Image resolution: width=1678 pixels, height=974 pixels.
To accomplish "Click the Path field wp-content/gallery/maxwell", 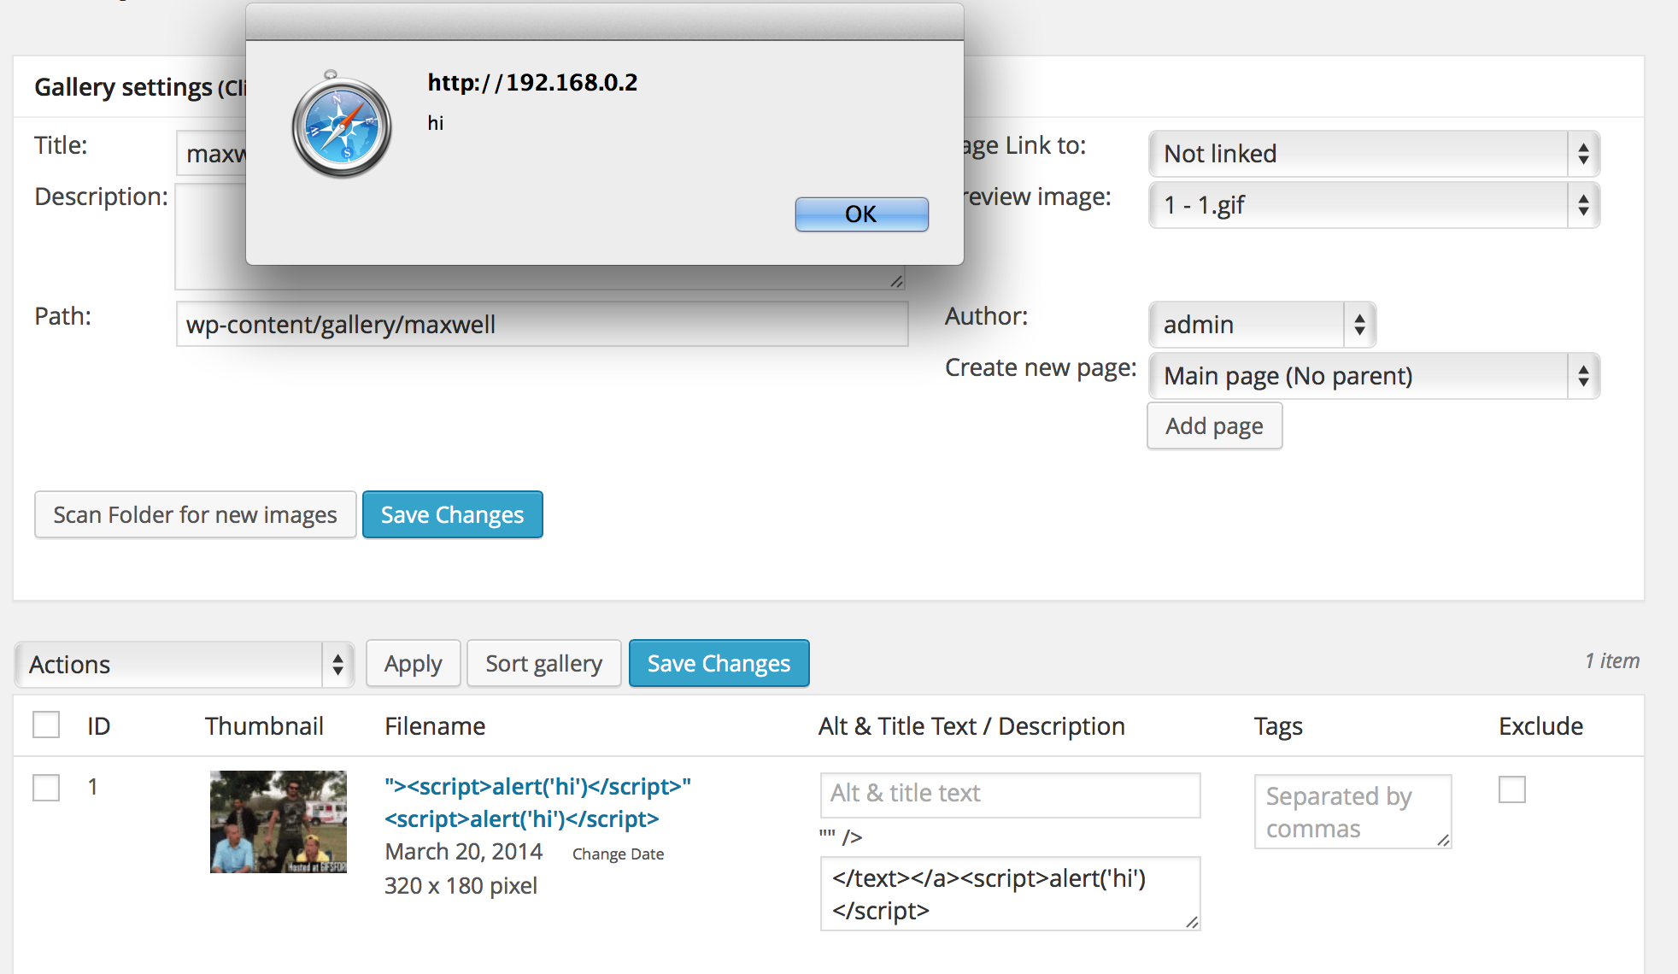I will click(542, 324).
